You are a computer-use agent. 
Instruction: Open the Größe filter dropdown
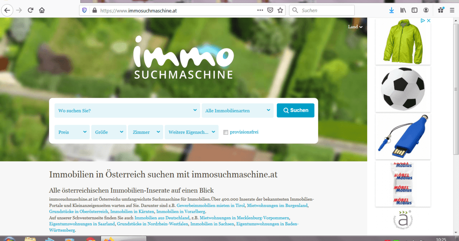(x=109, y=132)
